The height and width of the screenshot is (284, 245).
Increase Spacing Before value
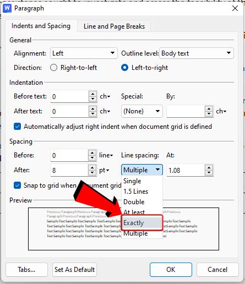point(92,152)
